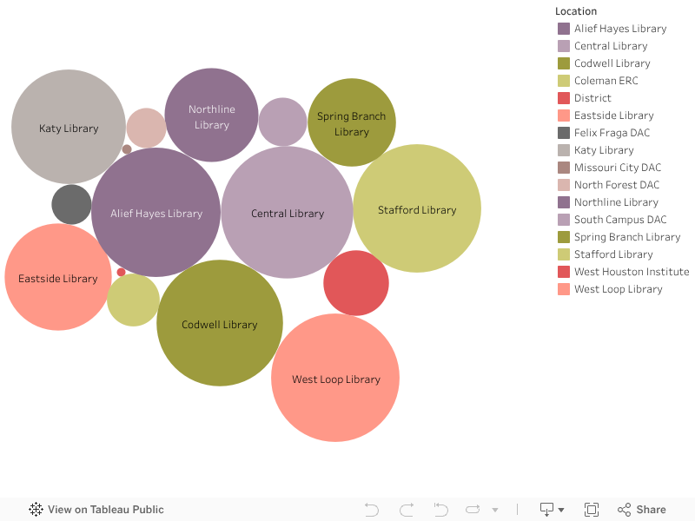This screenshot has width=695, height=521.
Task: Select yellow-green bubble left of Codwell Library
Action: [133, 300]
